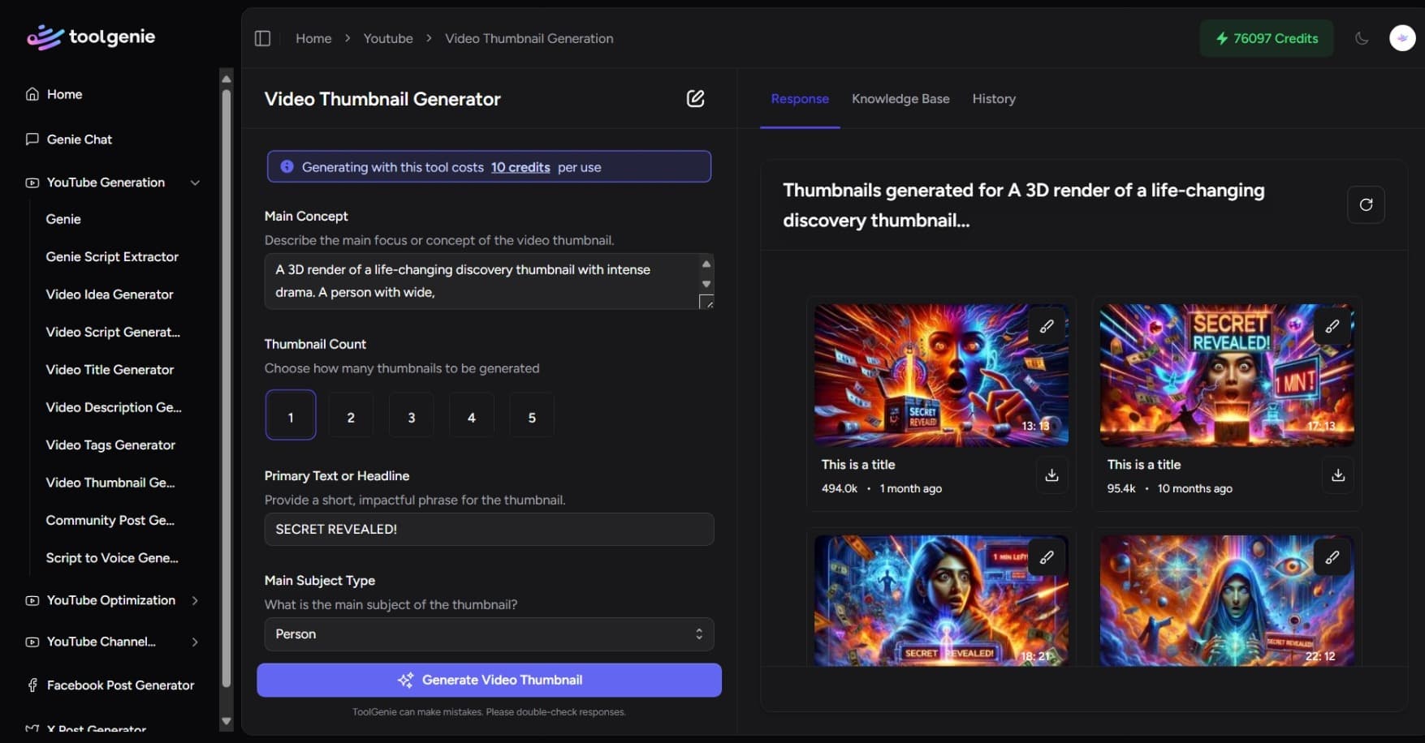Open Video Script Generator item
The width and height of the screenshot is (1425, 743).
tap(113, 332)
